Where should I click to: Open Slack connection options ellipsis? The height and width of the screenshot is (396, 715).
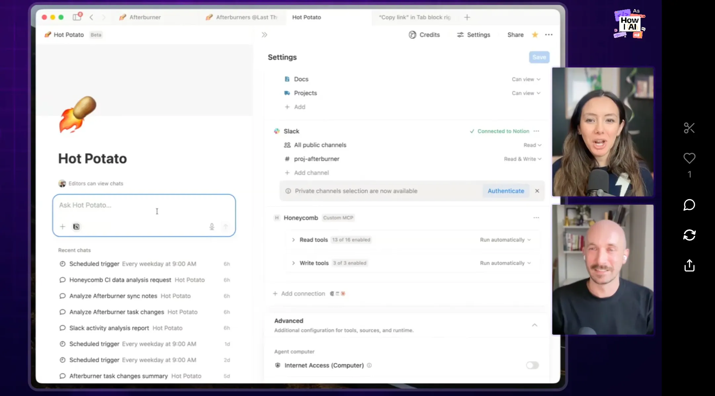pos(536,131)
